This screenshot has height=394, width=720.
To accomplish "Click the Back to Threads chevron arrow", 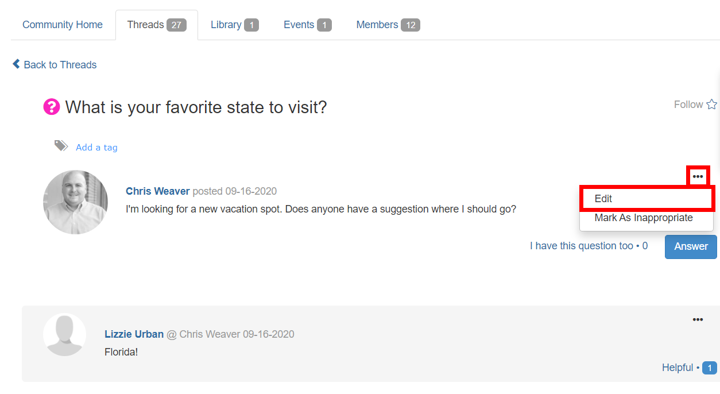I will 16,64.
